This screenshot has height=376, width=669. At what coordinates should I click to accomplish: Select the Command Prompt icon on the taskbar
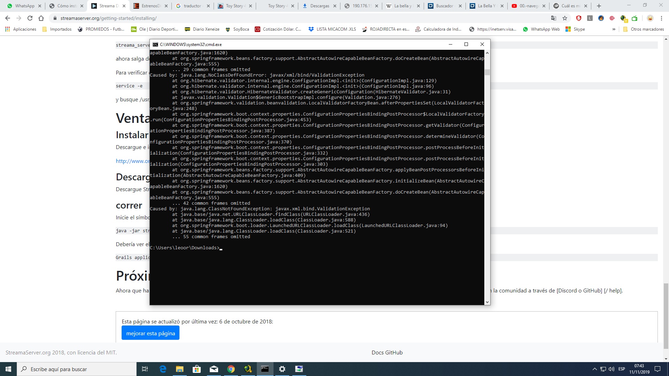point(265,369)
